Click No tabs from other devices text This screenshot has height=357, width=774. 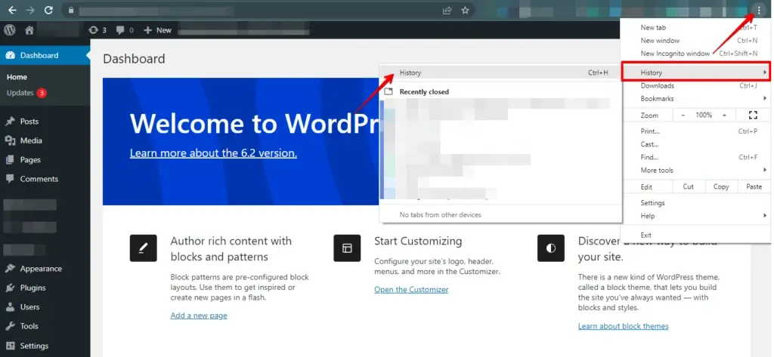(440, 214)
